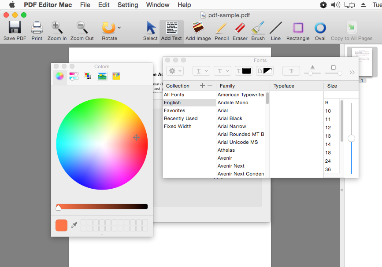Add a new font collection

point(202,86)
